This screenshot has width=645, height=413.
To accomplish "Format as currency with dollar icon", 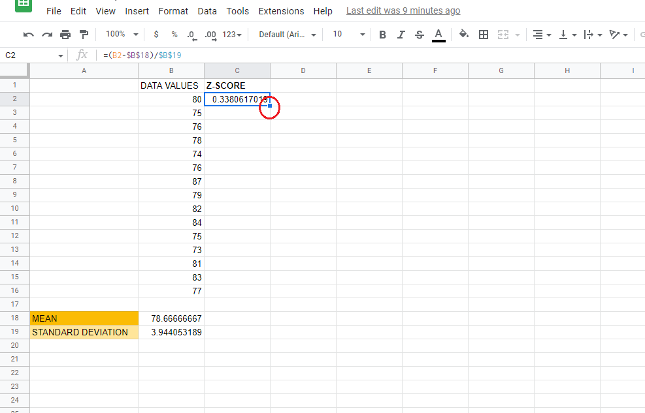I will tap(156, 35).
